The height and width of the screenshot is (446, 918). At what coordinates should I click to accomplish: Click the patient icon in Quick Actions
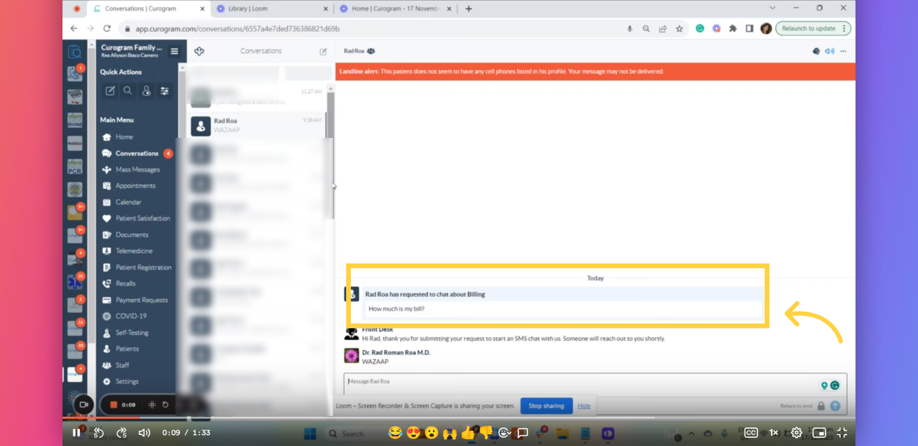point(146,91)
